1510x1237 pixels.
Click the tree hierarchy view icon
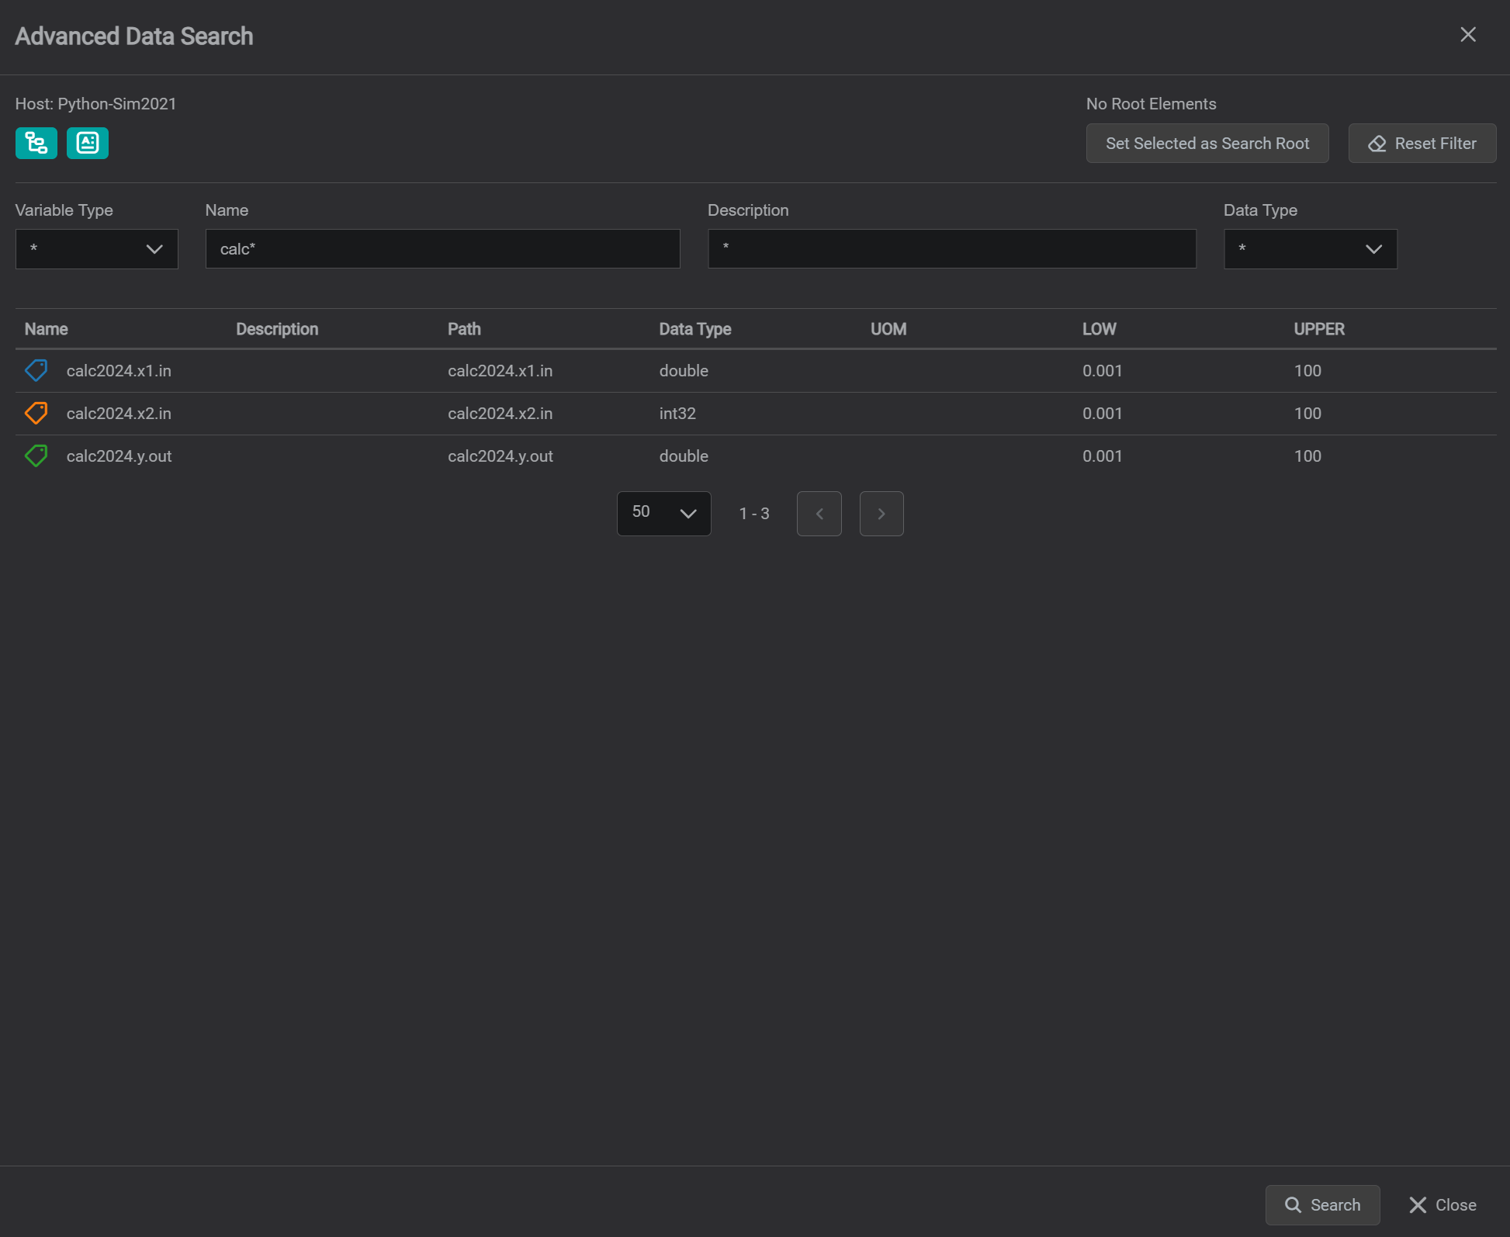pyautogui.click(x=36, y=143)
